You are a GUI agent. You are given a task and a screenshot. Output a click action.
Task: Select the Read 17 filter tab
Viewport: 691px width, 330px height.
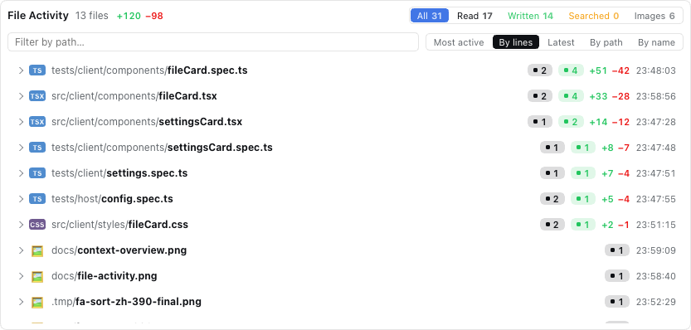[x=474, y=16]
